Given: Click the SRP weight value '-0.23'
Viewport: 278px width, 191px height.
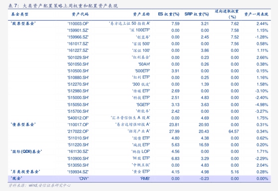Looking at the screenshot, I should point(204,179).
